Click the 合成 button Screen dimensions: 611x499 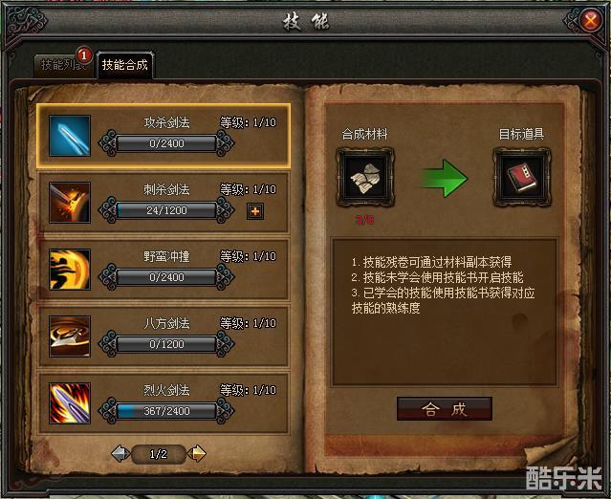(x=445, y=409)
